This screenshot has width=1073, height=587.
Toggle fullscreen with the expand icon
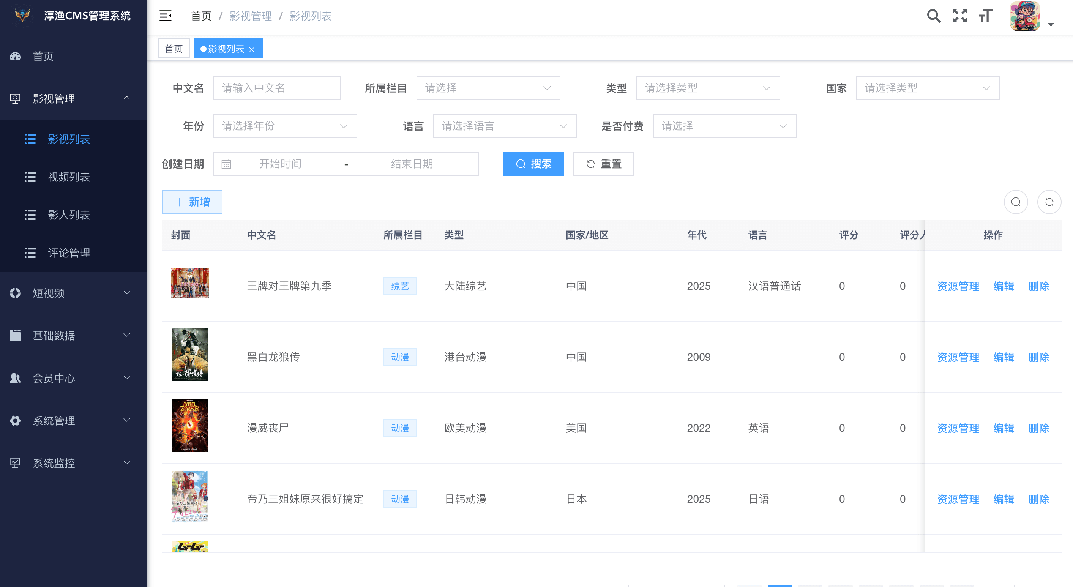point(960,16)
